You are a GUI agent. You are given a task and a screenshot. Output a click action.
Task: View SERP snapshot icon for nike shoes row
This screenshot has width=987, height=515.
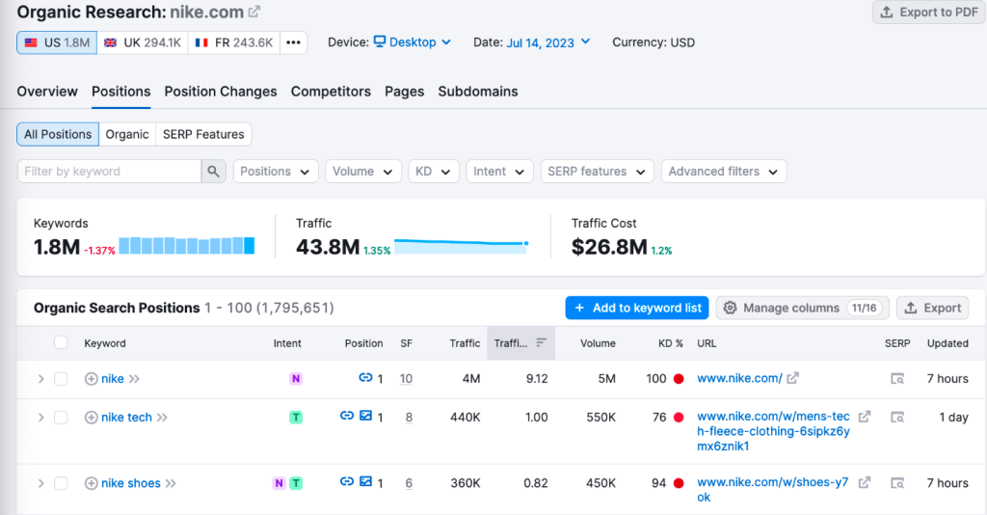coord(897,483)
